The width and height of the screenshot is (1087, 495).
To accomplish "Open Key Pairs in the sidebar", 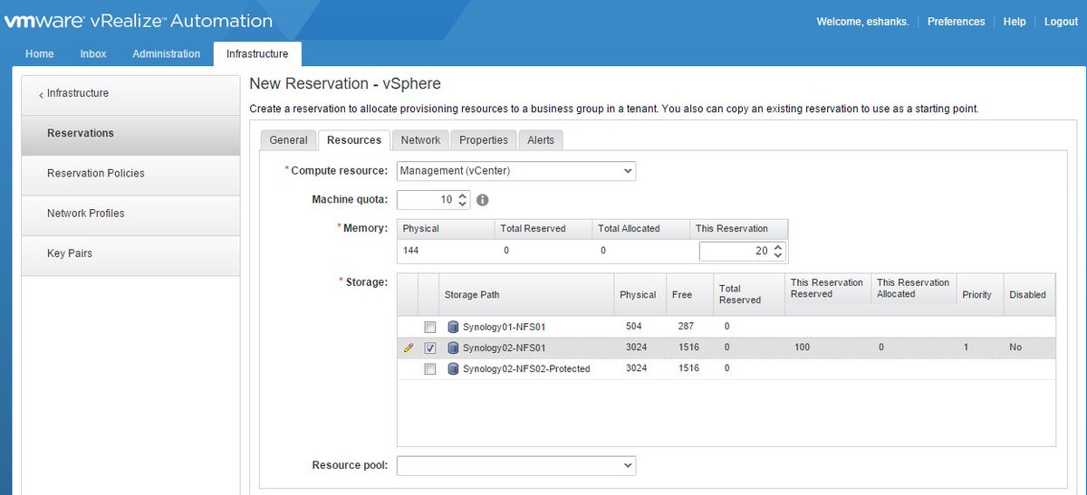I will 130,254.
